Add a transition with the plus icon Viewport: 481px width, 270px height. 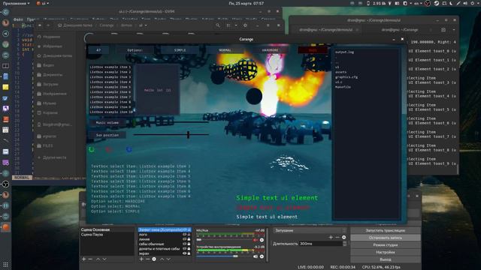(x=331, y=237)
